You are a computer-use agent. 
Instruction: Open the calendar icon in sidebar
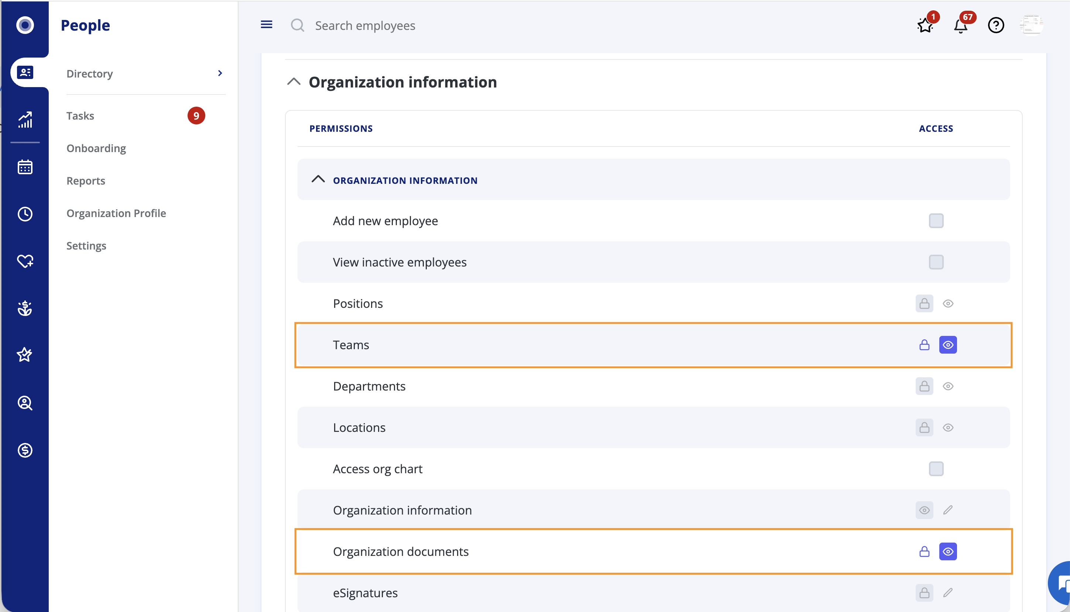[x=25, y=167]
